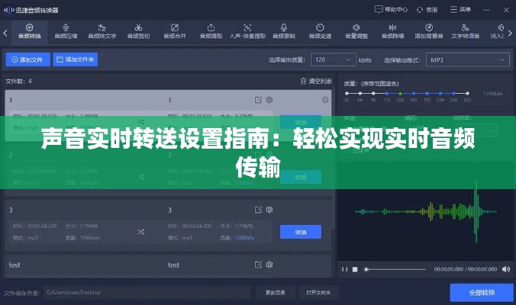Open the 音频录制 recording tool
Viewport: 516px width, 305px height.
pos(284,30)
